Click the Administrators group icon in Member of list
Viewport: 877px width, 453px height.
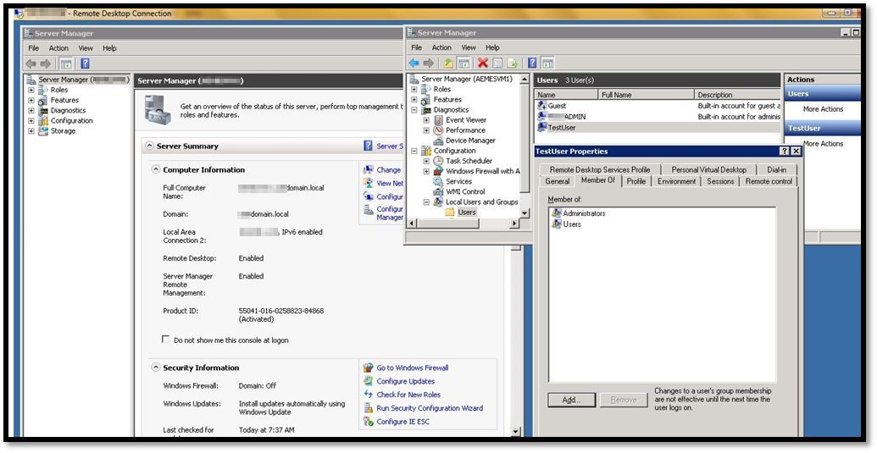[x=557, y=213]
